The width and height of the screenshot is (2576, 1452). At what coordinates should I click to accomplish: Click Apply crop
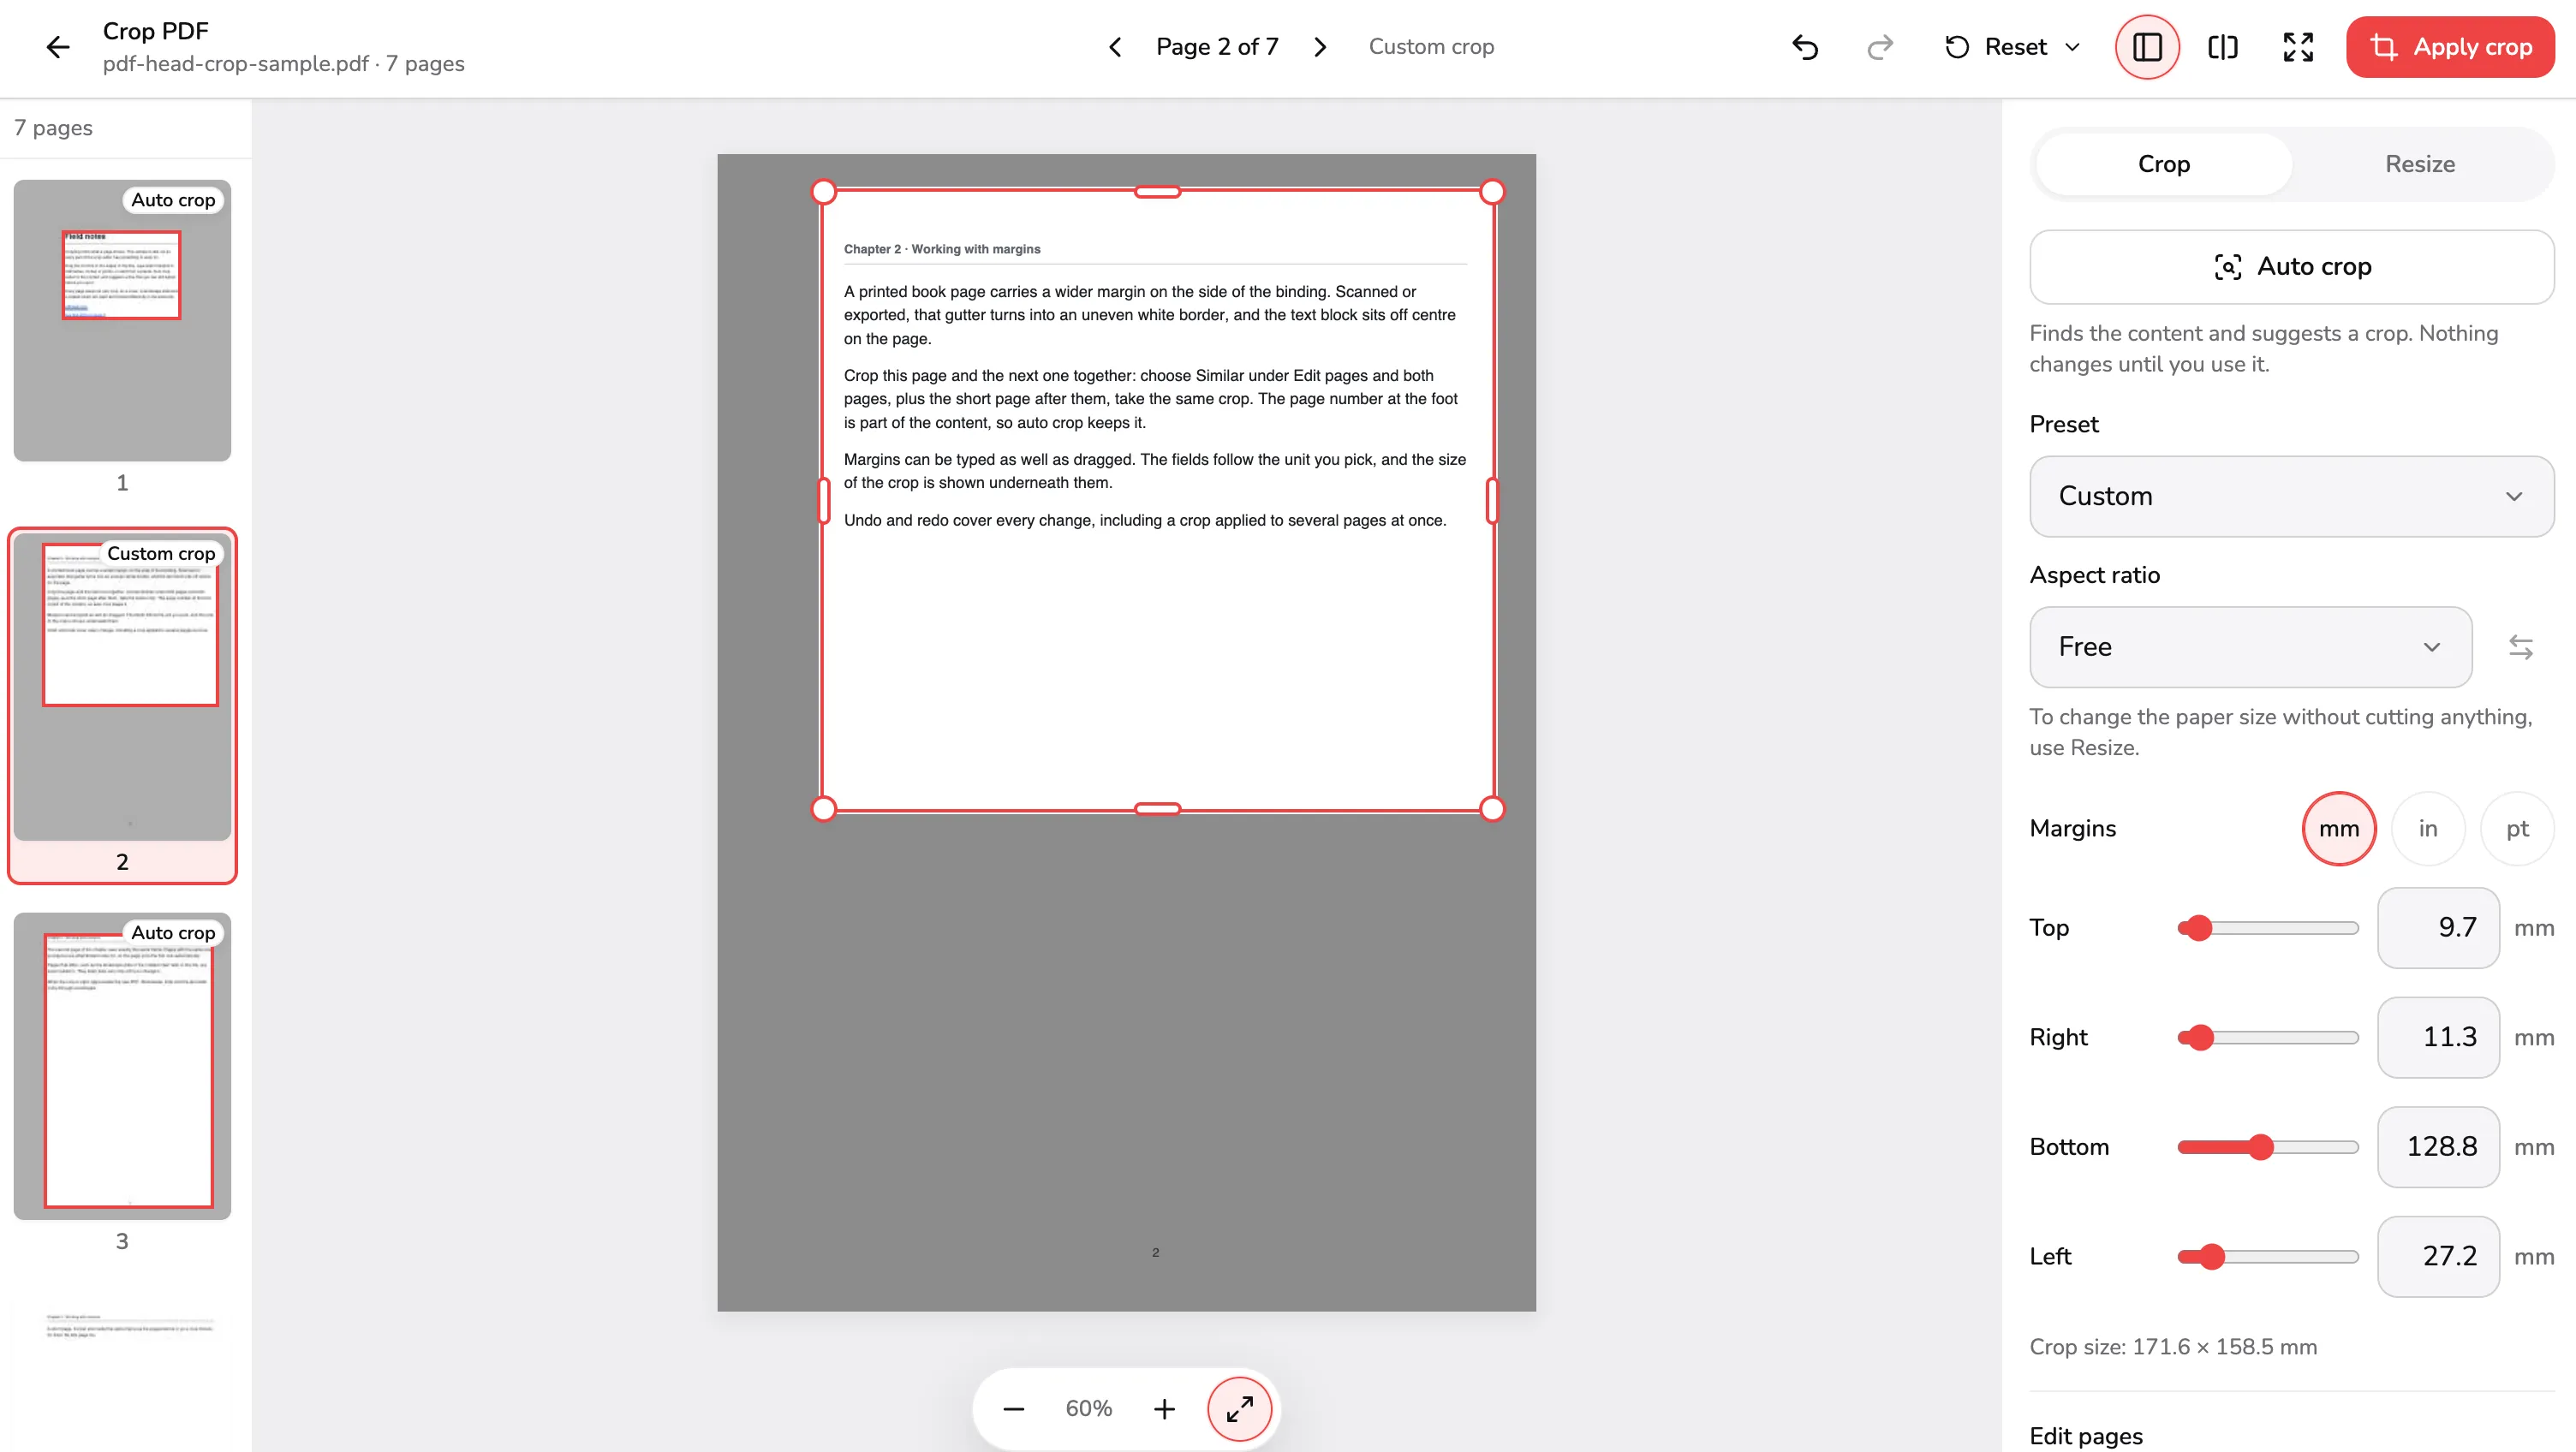pos(2450,47)
